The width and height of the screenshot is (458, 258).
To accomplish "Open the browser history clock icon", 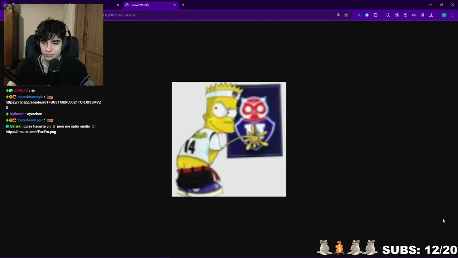I will point(405,15).
